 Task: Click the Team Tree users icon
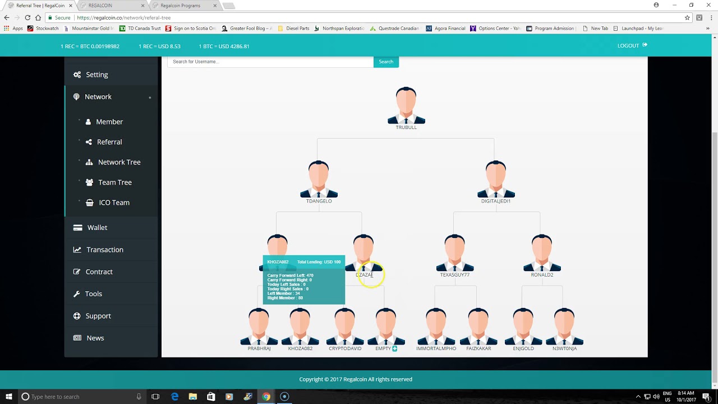(89, 182)
